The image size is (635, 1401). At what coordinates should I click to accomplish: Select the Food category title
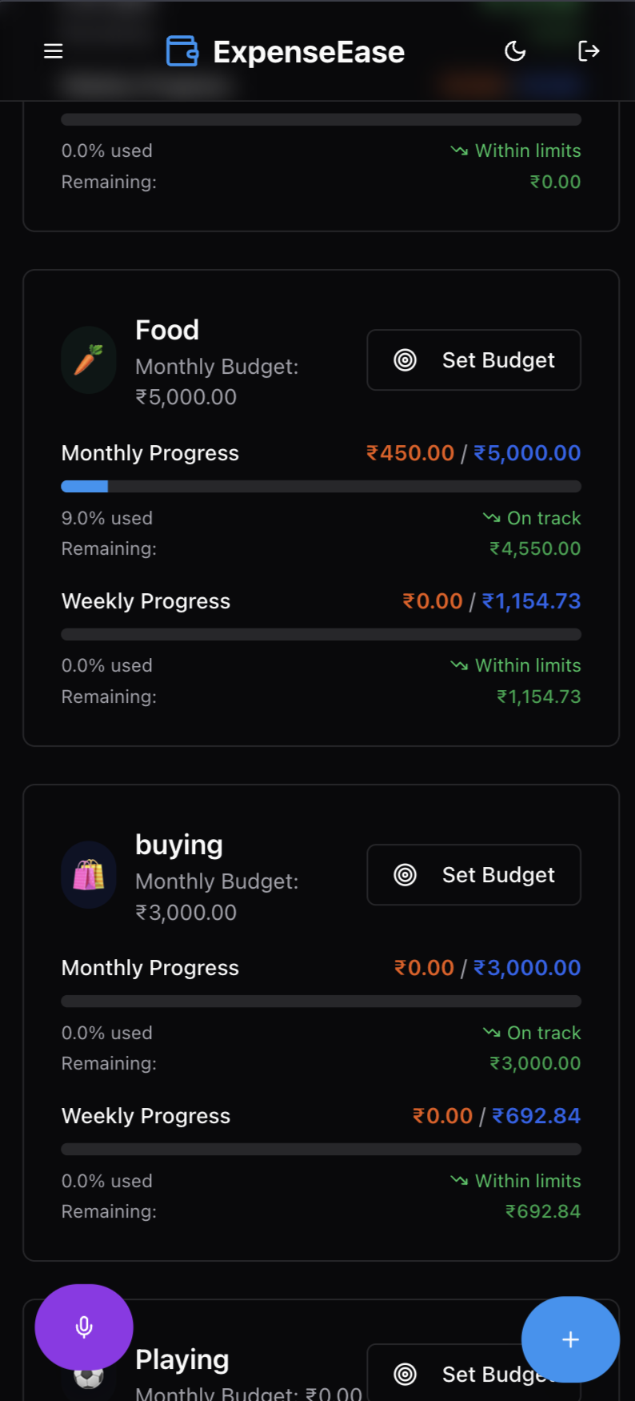(166, 330)
